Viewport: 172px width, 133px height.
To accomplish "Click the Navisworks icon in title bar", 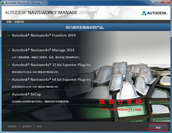I will pyautogui.click(x=3, y=3).
